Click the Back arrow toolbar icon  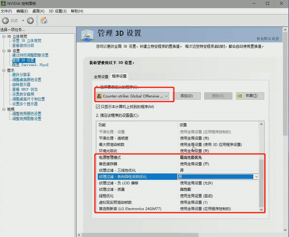point(5,21)
